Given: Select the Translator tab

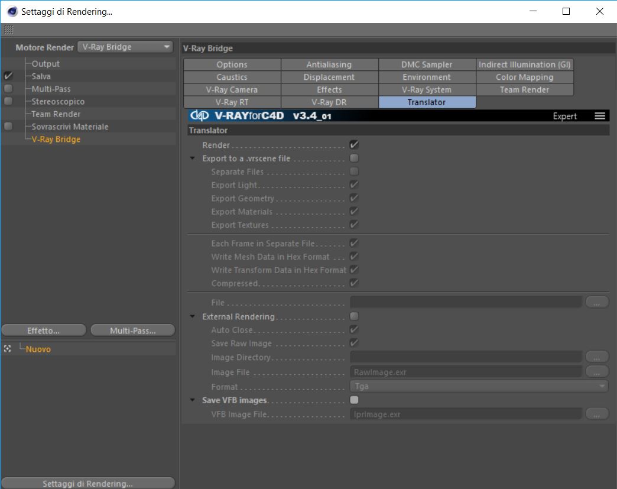Looking at the screenshot, I should click(427, 102).
